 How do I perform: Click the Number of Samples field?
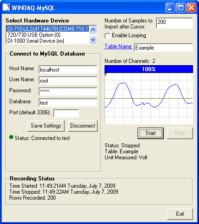click(x=174, y=23)
